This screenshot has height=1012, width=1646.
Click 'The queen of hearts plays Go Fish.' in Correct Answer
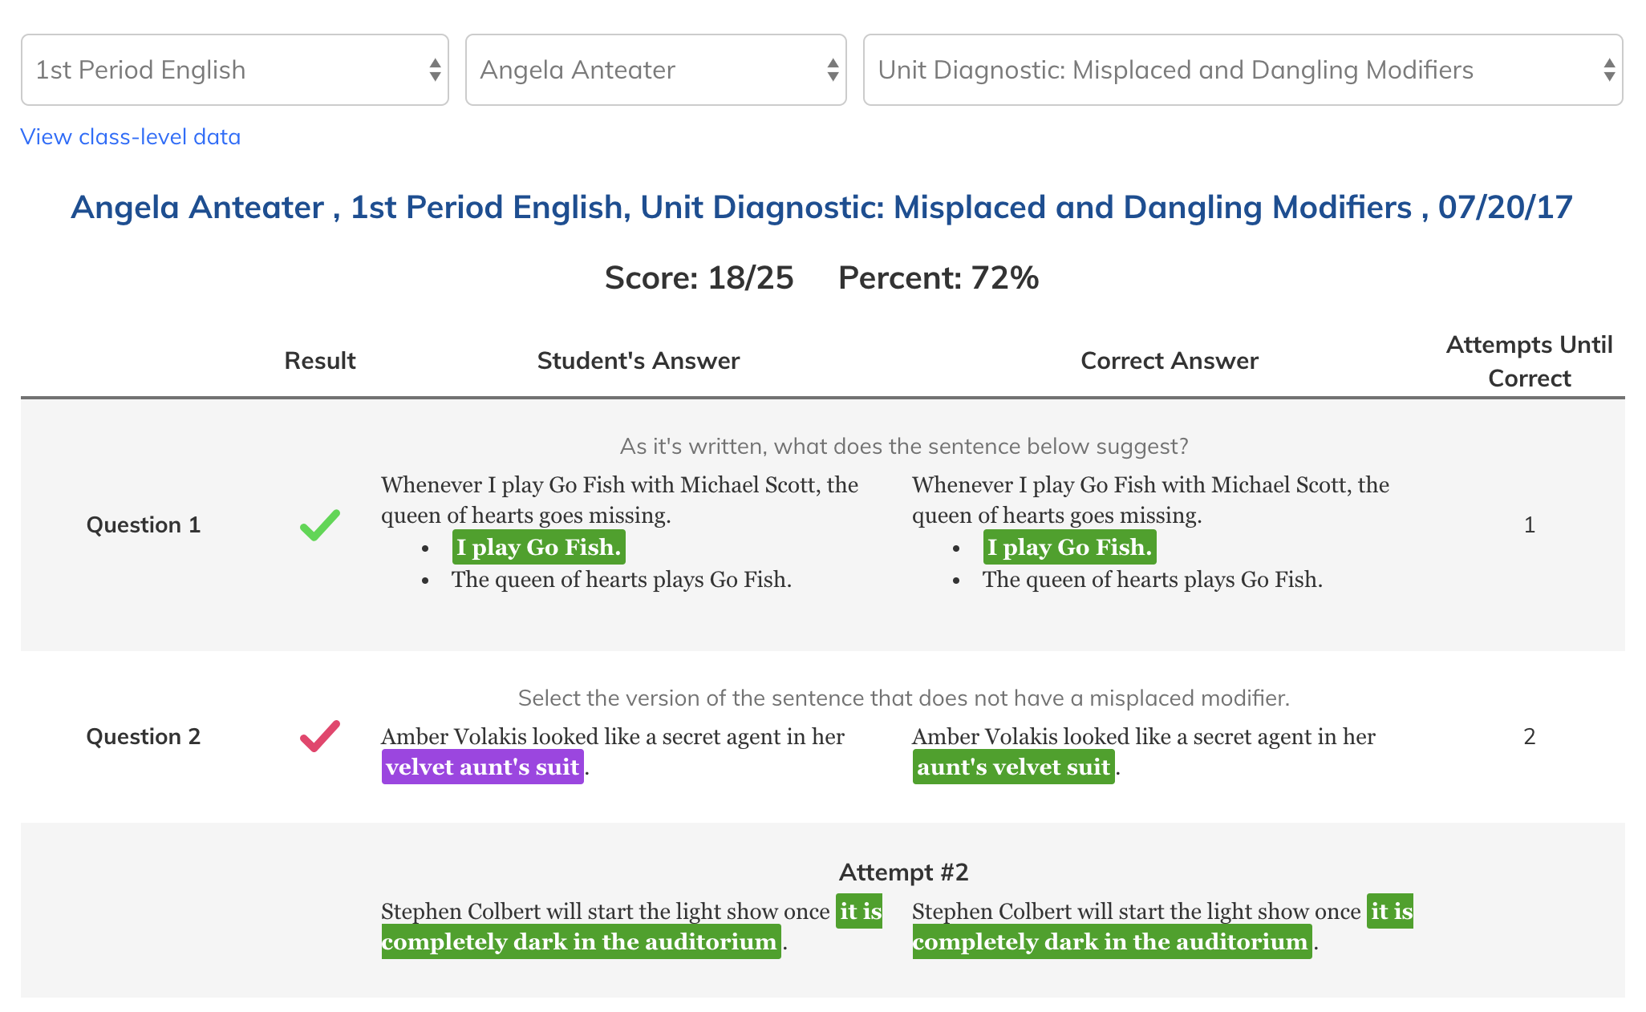[x=1153, y=579]
